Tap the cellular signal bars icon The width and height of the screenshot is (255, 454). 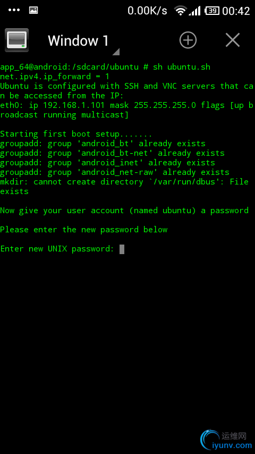click(x=194, y=11)
